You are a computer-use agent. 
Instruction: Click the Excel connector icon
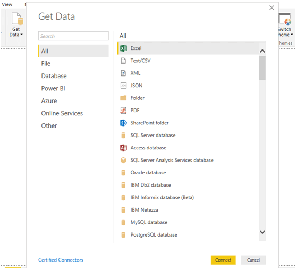[x=123, y=48]
